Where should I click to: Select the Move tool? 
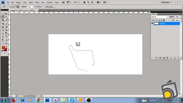coord(6,14)
